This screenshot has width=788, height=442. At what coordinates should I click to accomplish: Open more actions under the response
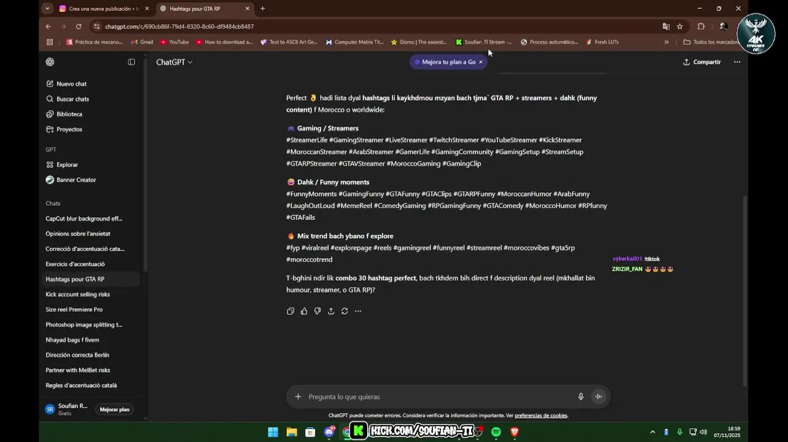tap(358, 311)
